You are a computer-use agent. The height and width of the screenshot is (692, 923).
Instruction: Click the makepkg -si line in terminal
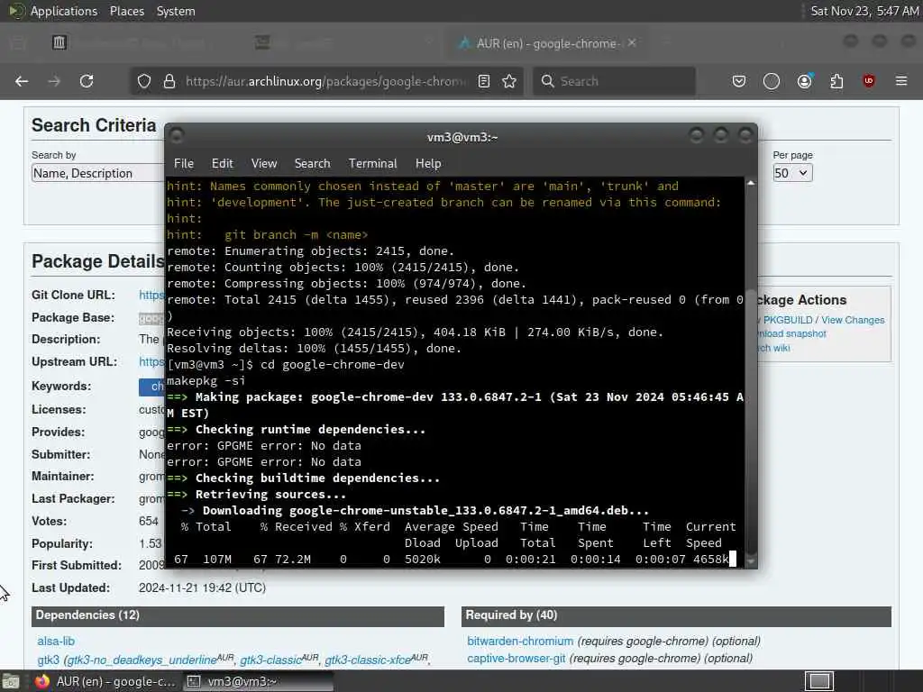point(206,381)
